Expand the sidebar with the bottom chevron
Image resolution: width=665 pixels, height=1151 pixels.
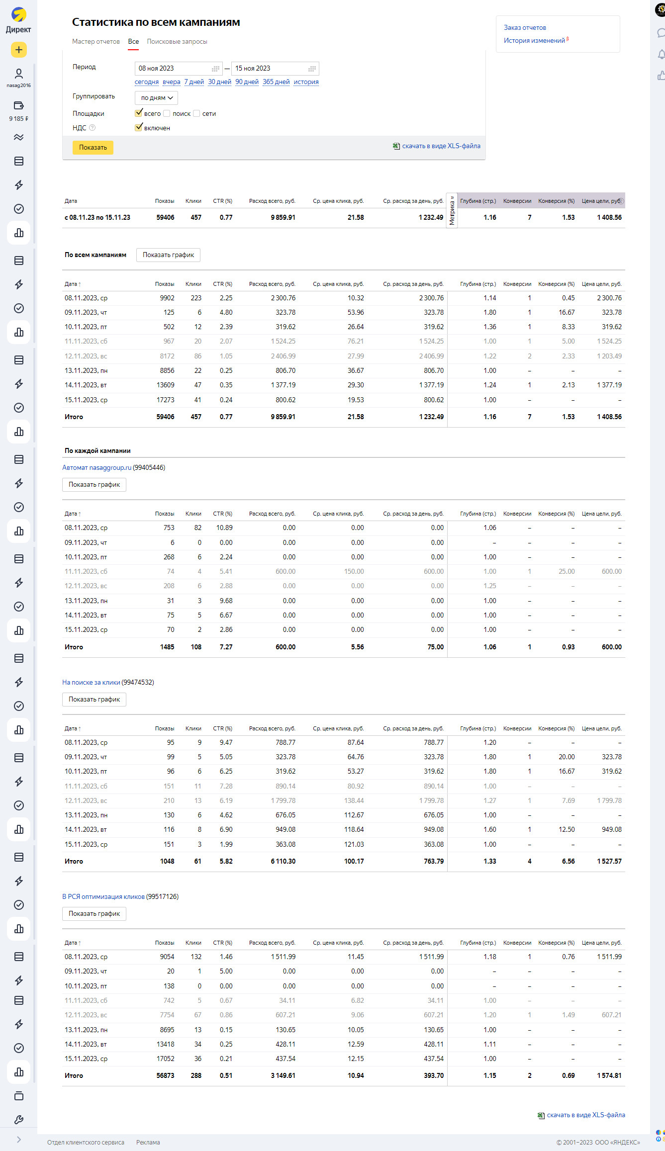pyautogui.click(x=18, y=1140)
